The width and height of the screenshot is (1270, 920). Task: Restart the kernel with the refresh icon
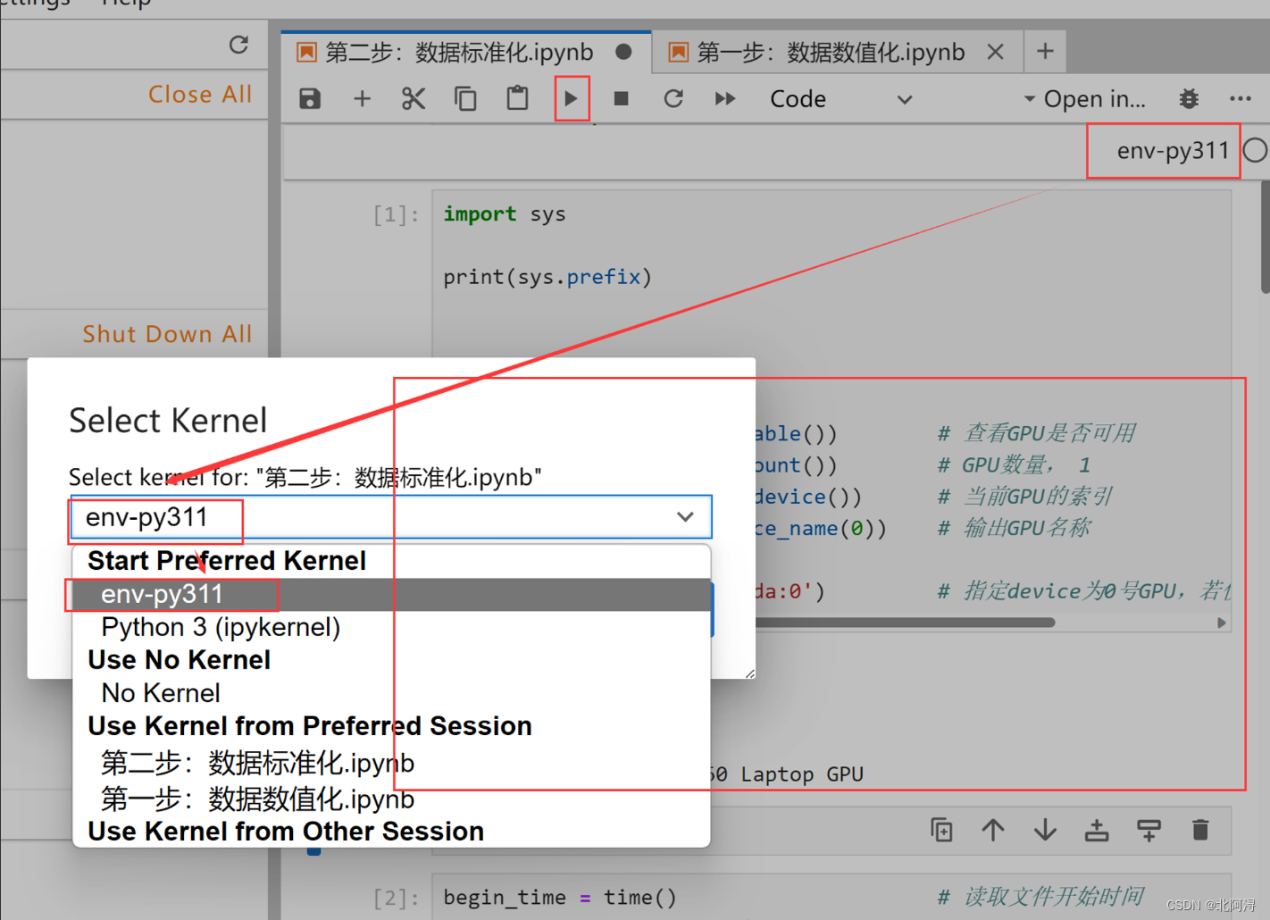673,98
